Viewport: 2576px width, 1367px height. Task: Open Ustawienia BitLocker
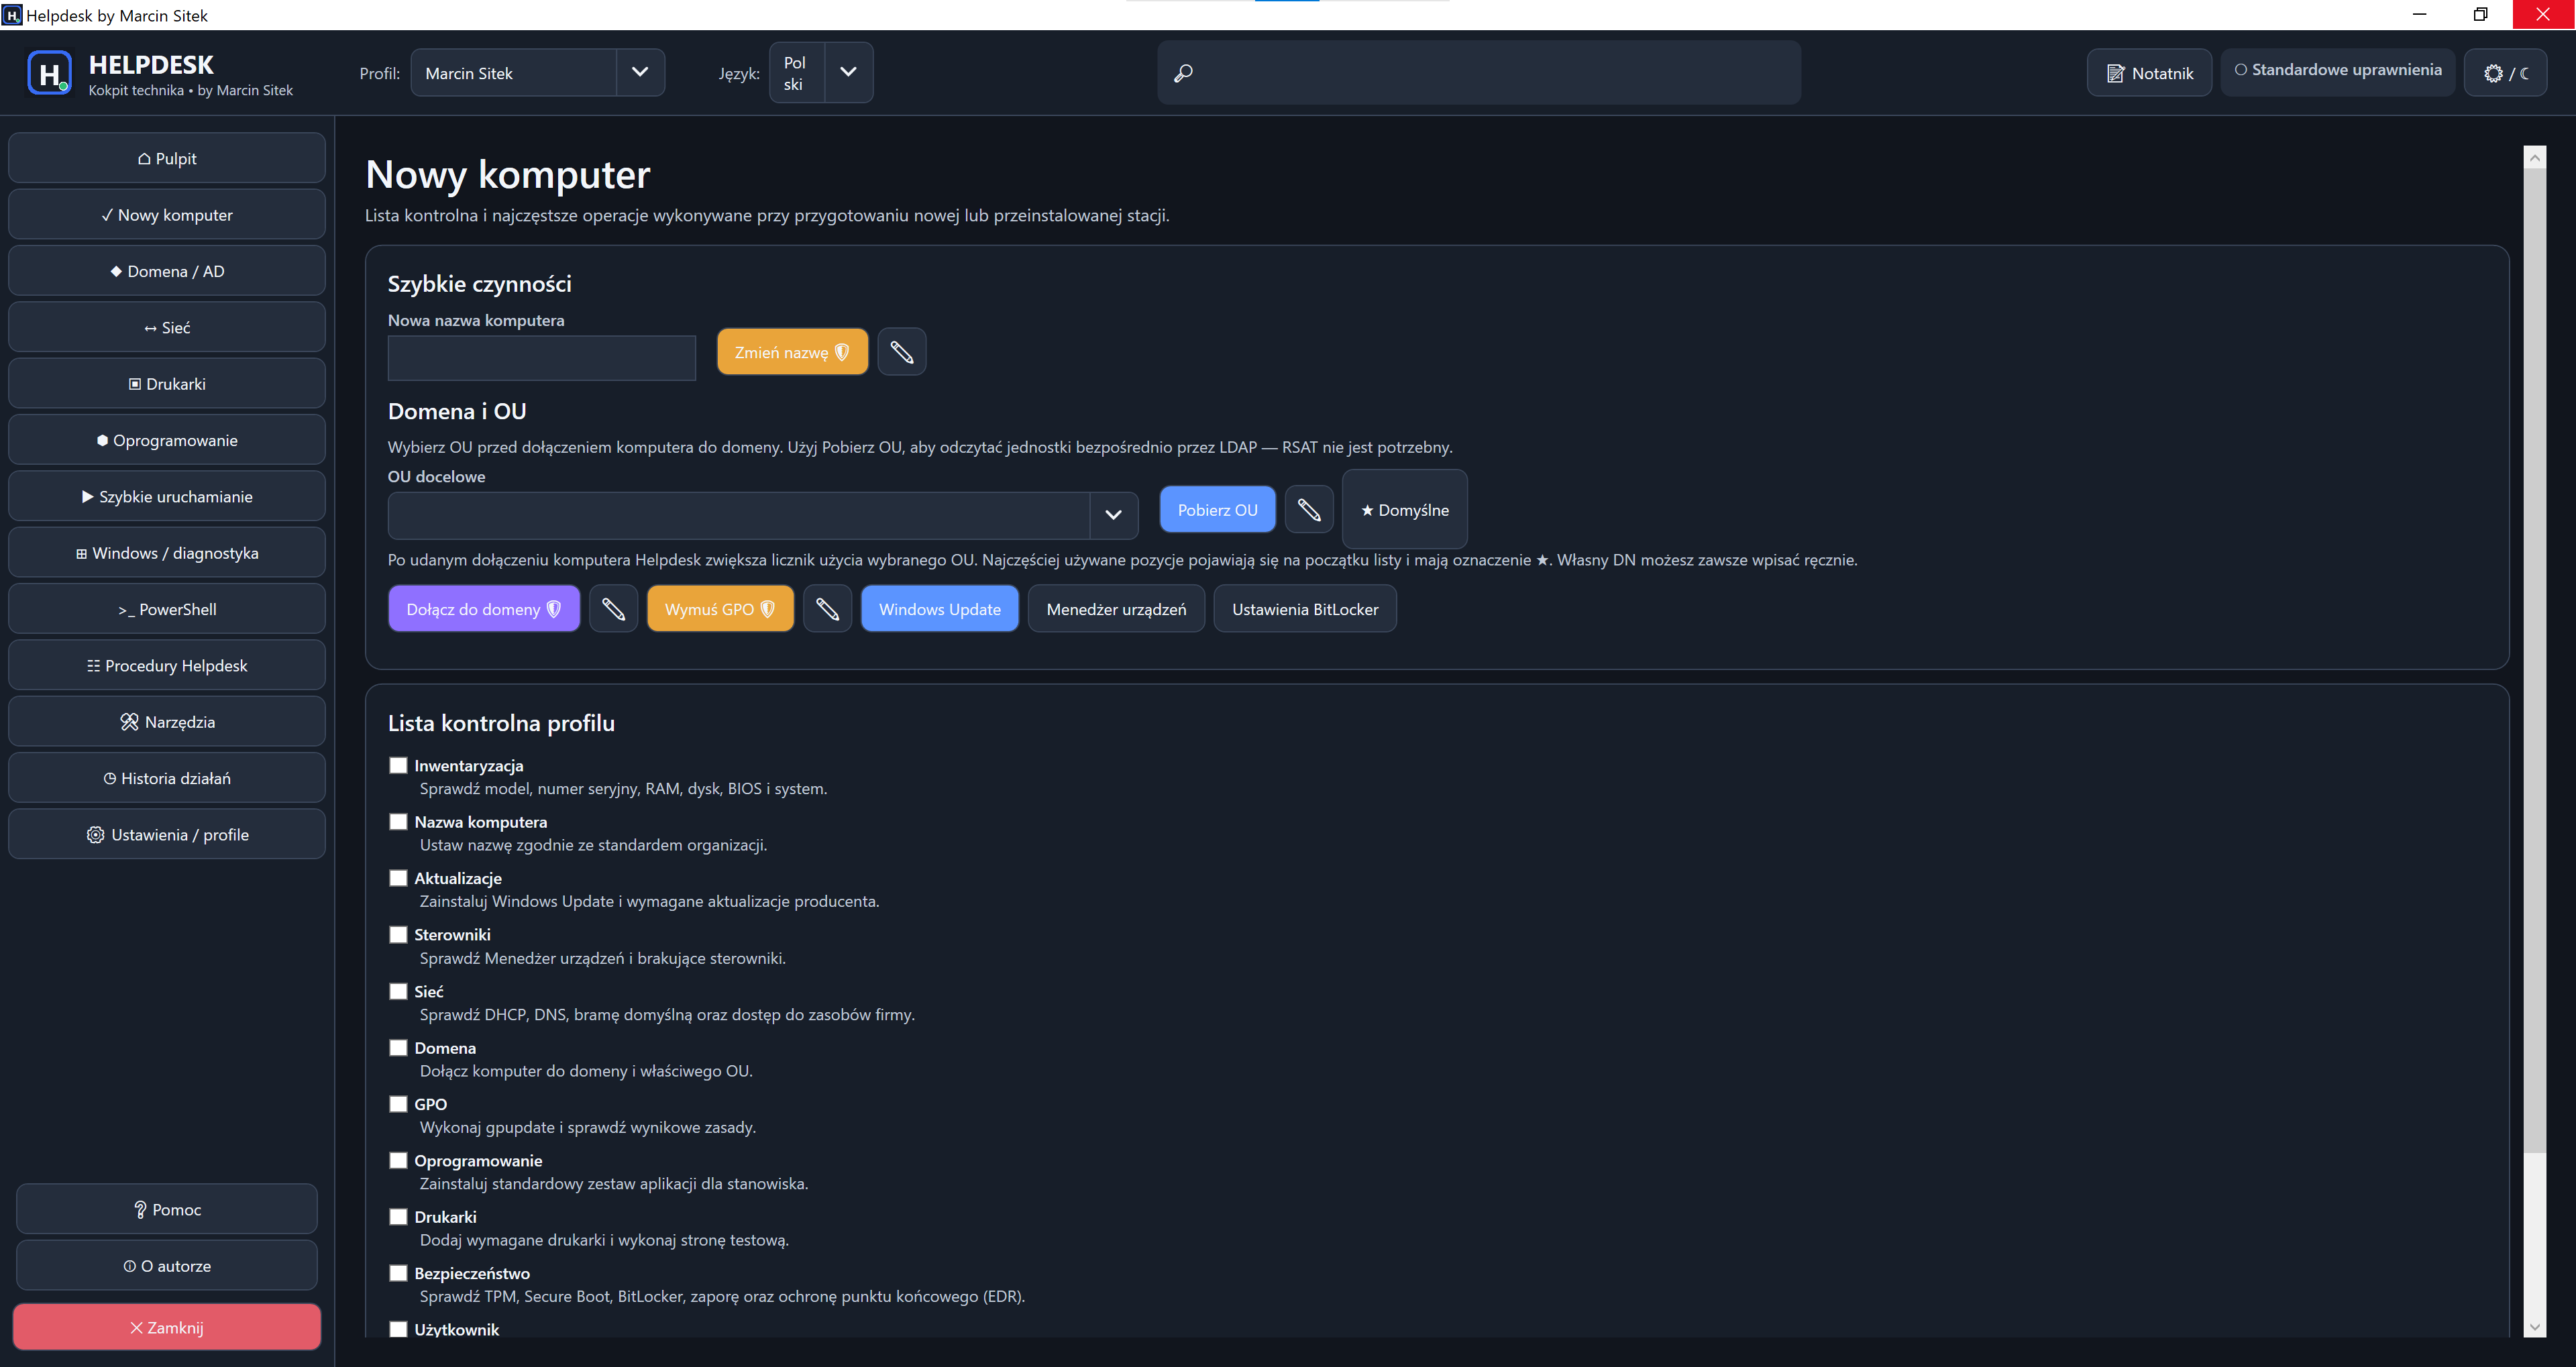[1305, 609]
